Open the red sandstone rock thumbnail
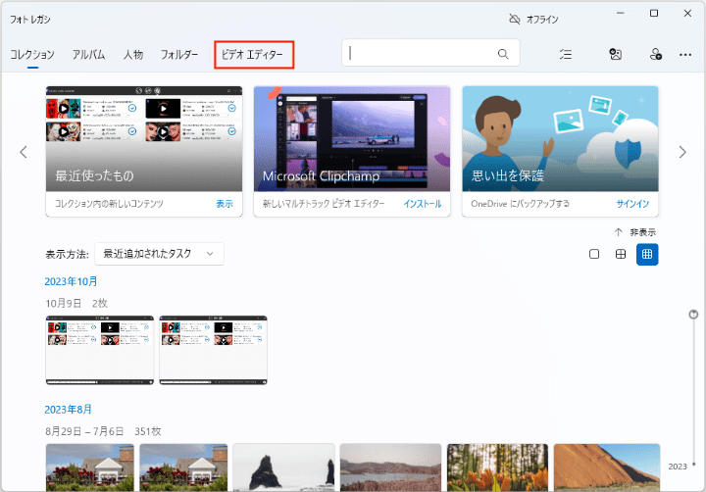This screenshot has width=706, height=492. [607, 467]
